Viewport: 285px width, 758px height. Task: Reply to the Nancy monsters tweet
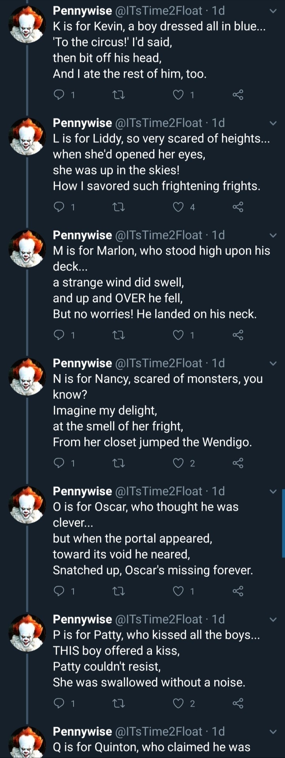tap(59, 463)
